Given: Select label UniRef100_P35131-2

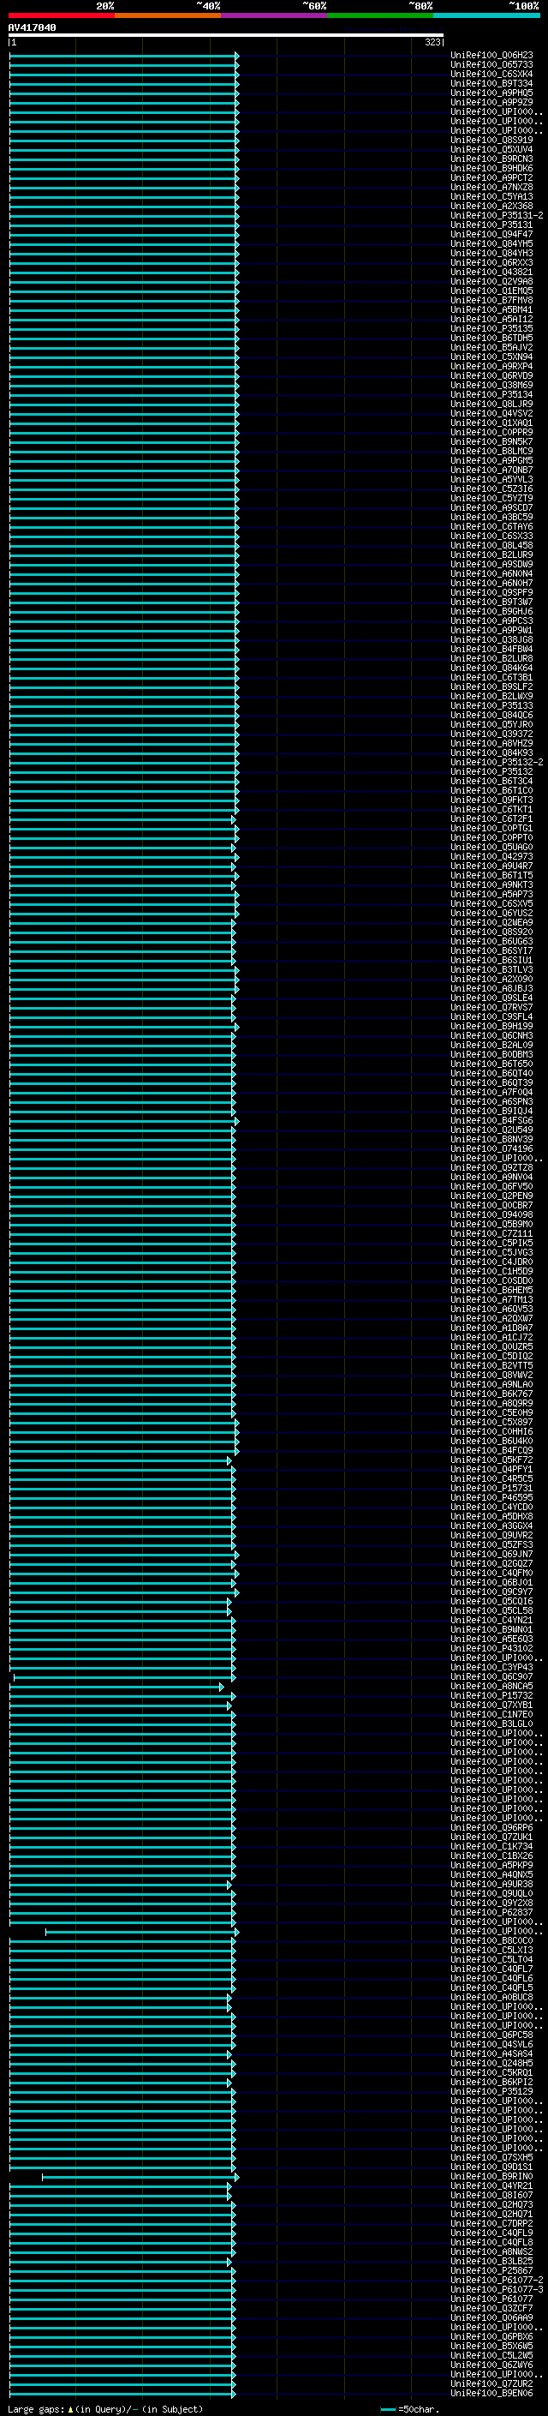Looking at the screenshot, I should 497,216.
